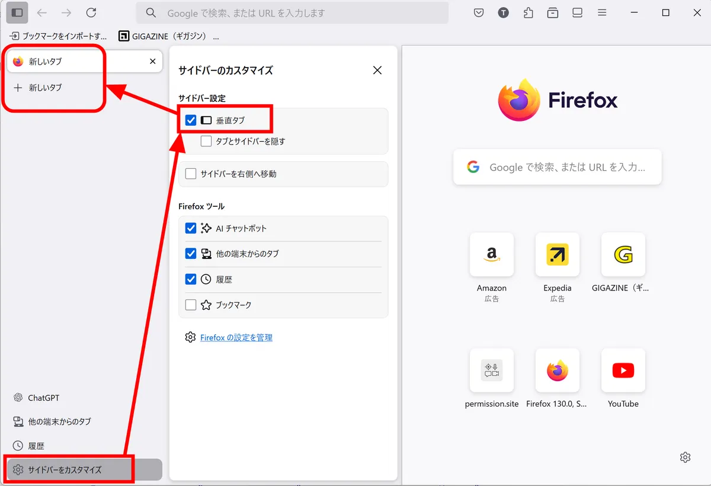Image resolution: width=711 pixels, height=486 pixels.
Task: Click the 垂直タブ label text
Action: coord(230,120)
